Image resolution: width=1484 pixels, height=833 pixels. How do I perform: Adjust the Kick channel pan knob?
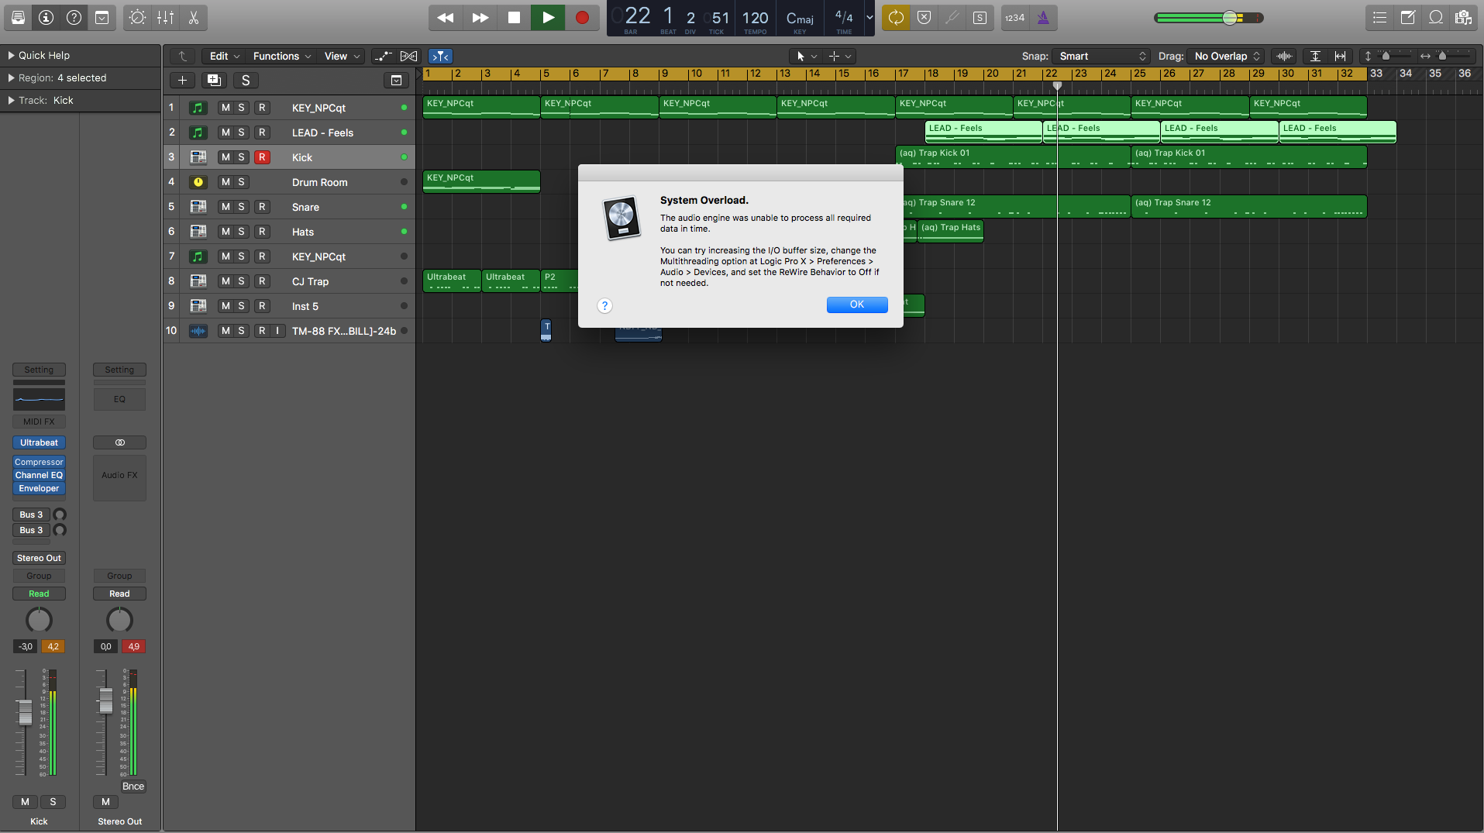point(39,620)
